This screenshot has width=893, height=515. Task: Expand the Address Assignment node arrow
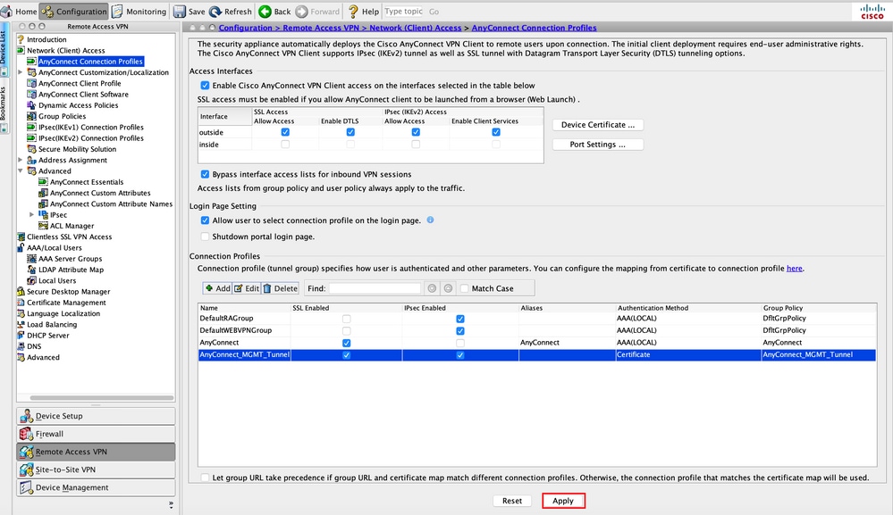pyautogui.click(x=21, y=160)
